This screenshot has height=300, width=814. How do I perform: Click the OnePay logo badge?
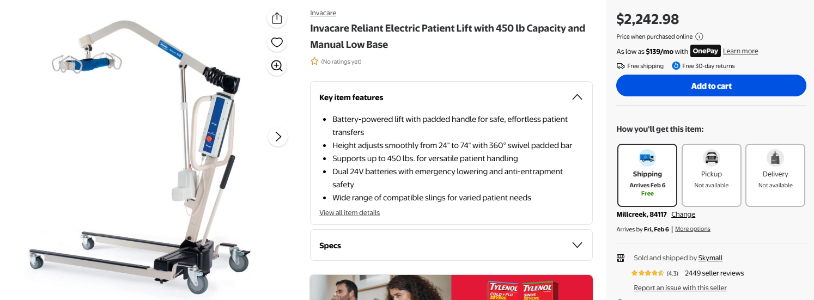706,51
